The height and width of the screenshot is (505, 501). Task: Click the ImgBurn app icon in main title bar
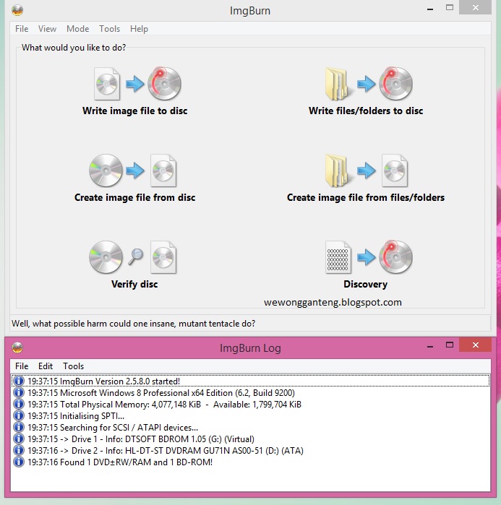point(17,10)
